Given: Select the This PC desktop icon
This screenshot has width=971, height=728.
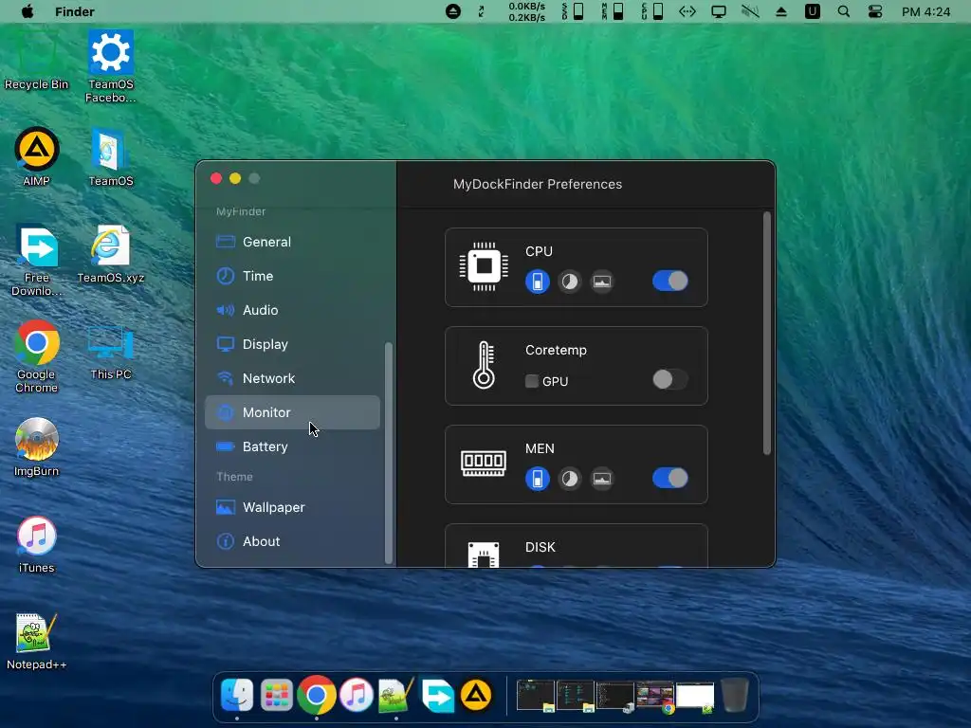Looking at the screenshot, I should 111,351.
